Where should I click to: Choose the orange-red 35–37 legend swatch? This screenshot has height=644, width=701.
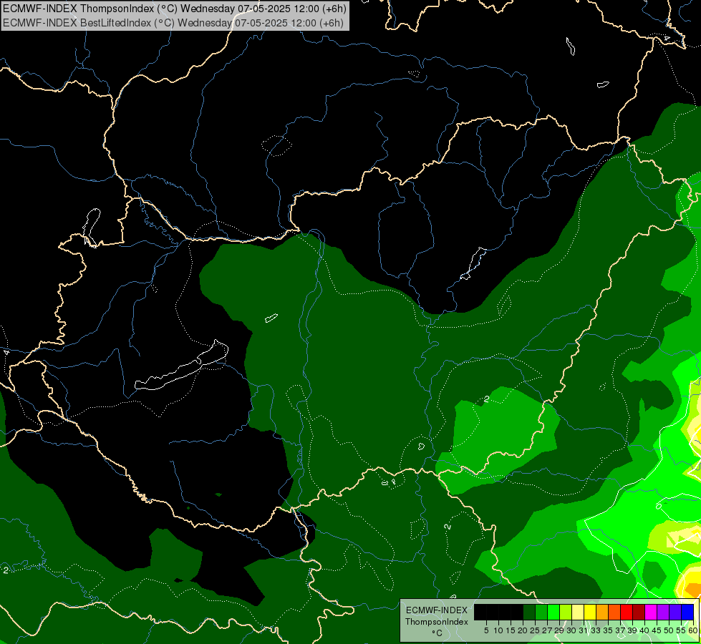614,612
